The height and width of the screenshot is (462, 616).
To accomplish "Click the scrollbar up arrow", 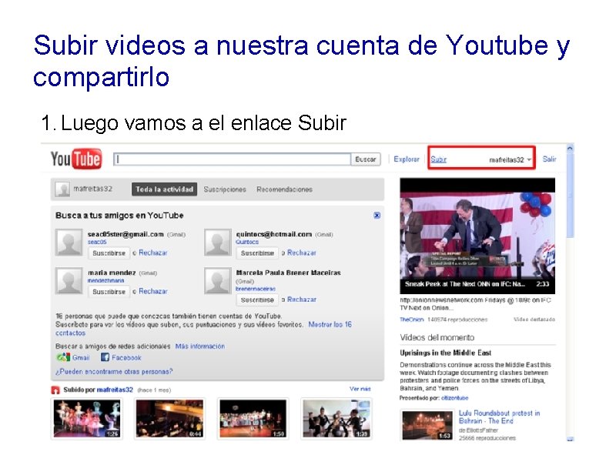I will coord(570,148).
